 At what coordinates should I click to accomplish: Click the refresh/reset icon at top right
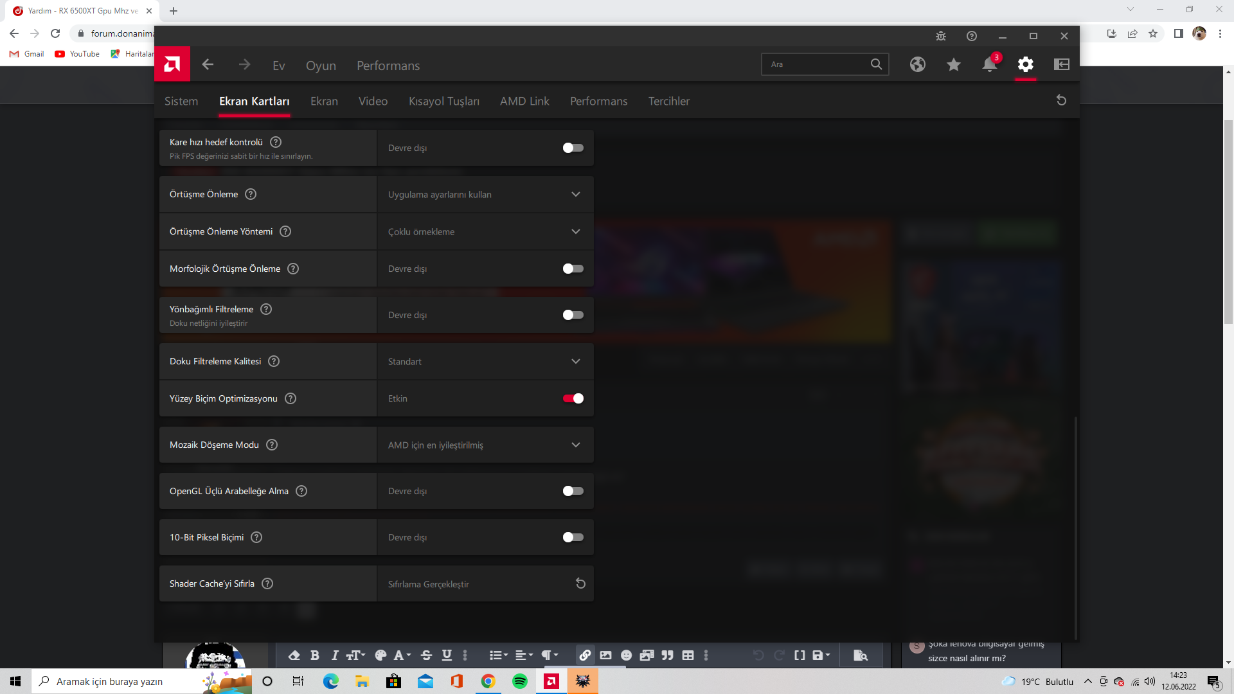click(x=1061, y=100)
